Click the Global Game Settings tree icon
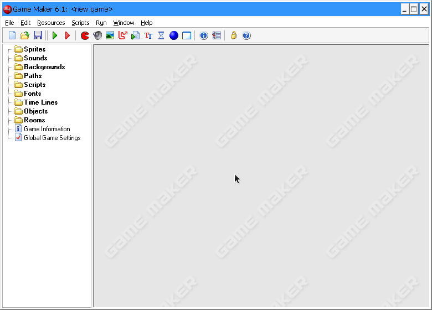Viewport: 432px width, 310px height. tap(18, 137)
